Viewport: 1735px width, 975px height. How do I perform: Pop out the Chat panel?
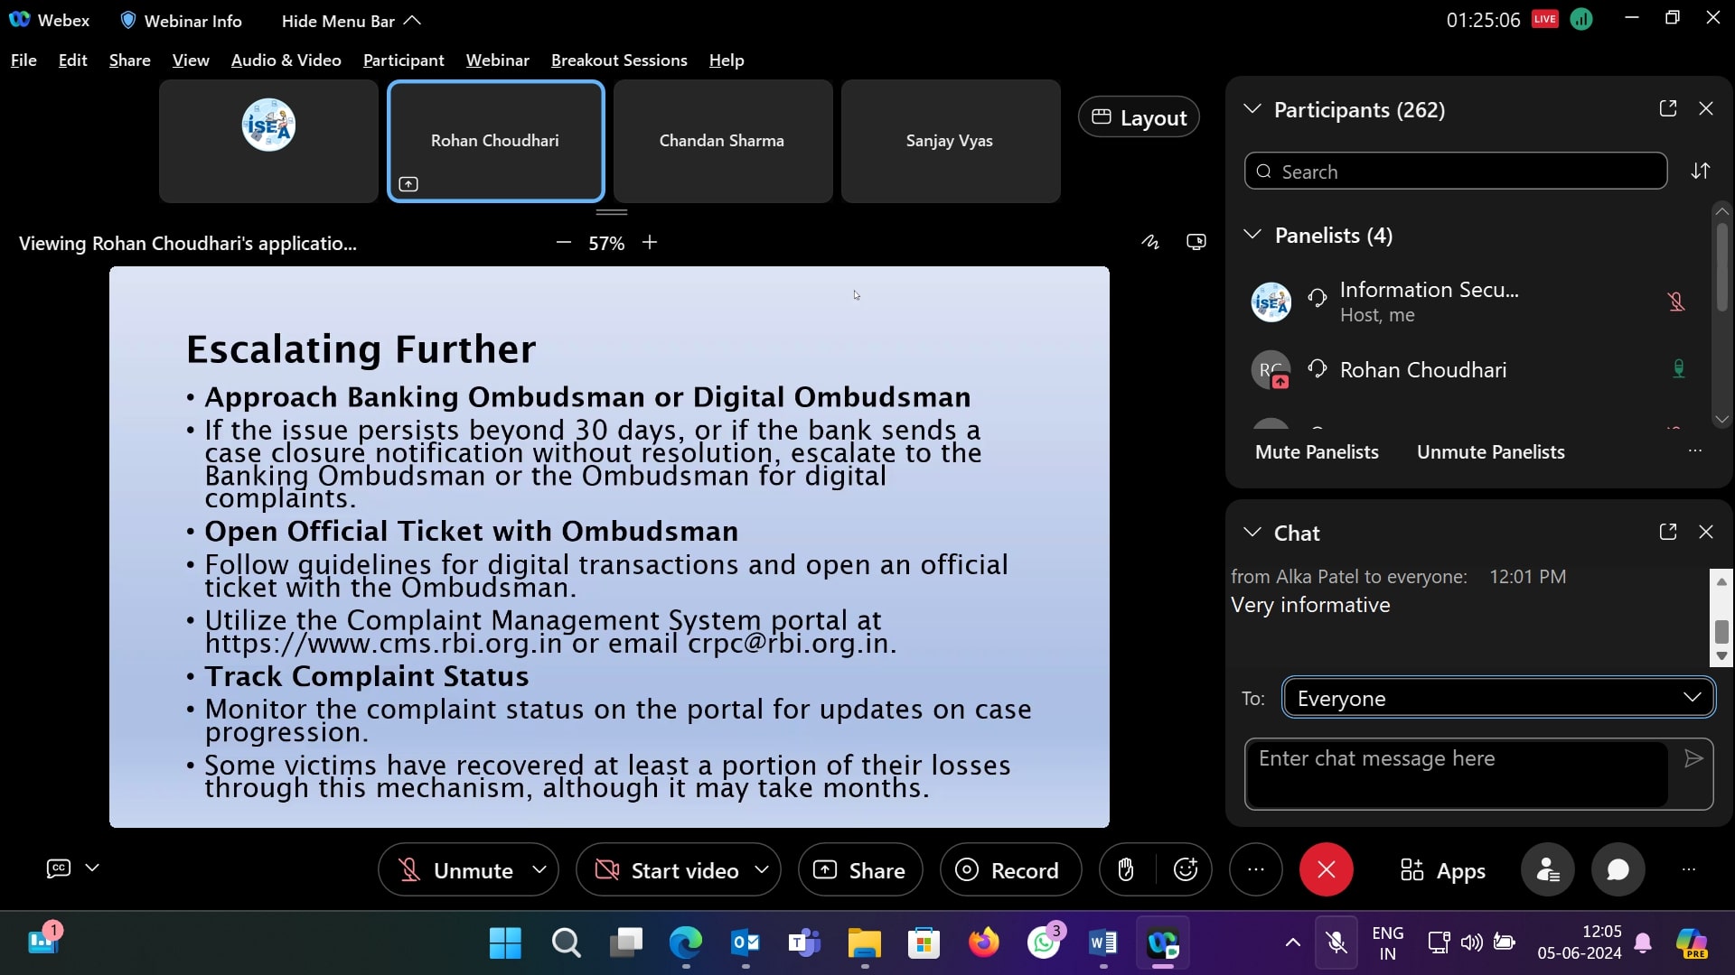coord(1668,532)
